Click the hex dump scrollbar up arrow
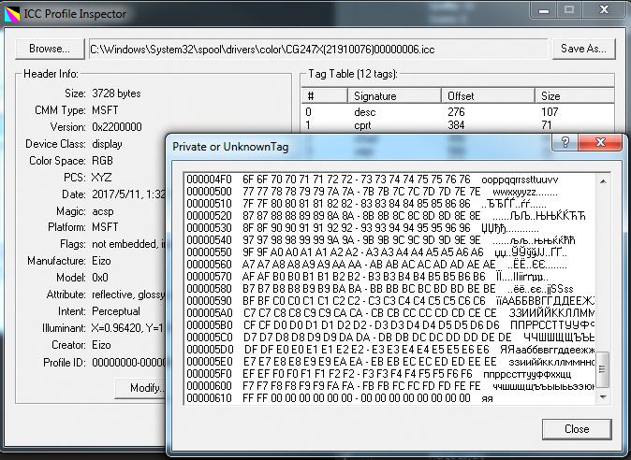The height and width of the screenshot is (460, 631). (x=602, y=181)
